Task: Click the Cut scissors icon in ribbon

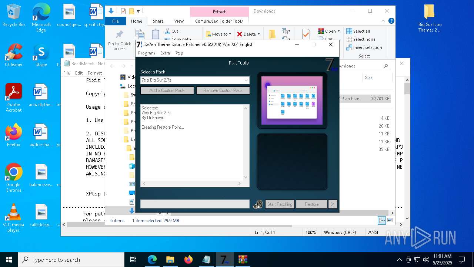Action: coord(167,31)
